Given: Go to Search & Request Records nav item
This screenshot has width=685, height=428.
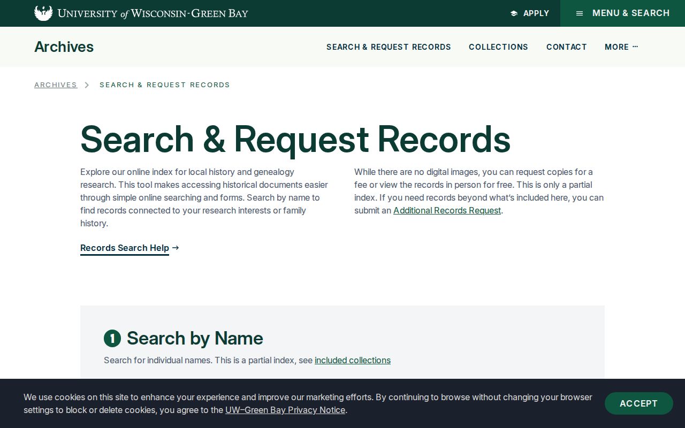Looking at the screenshot, I should coord(389,47).
